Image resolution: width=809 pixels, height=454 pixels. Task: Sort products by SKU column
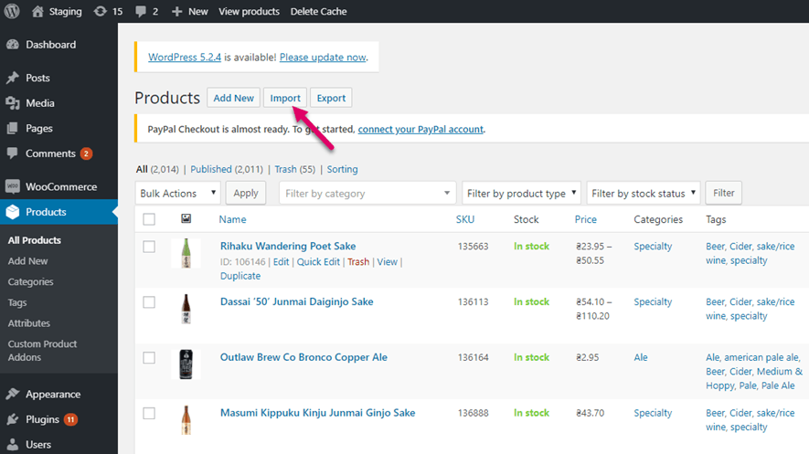465,219
